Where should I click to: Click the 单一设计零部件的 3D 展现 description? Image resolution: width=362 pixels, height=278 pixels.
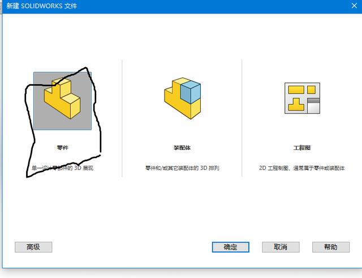(x=62, y=168)
